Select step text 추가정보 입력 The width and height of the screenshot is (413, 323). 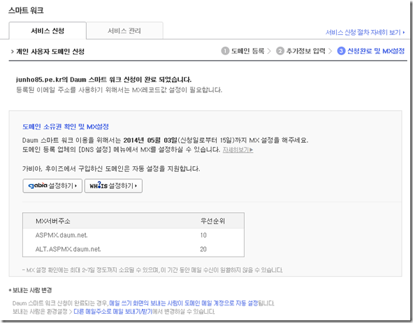pyautogui.click(x=306, y=51)
